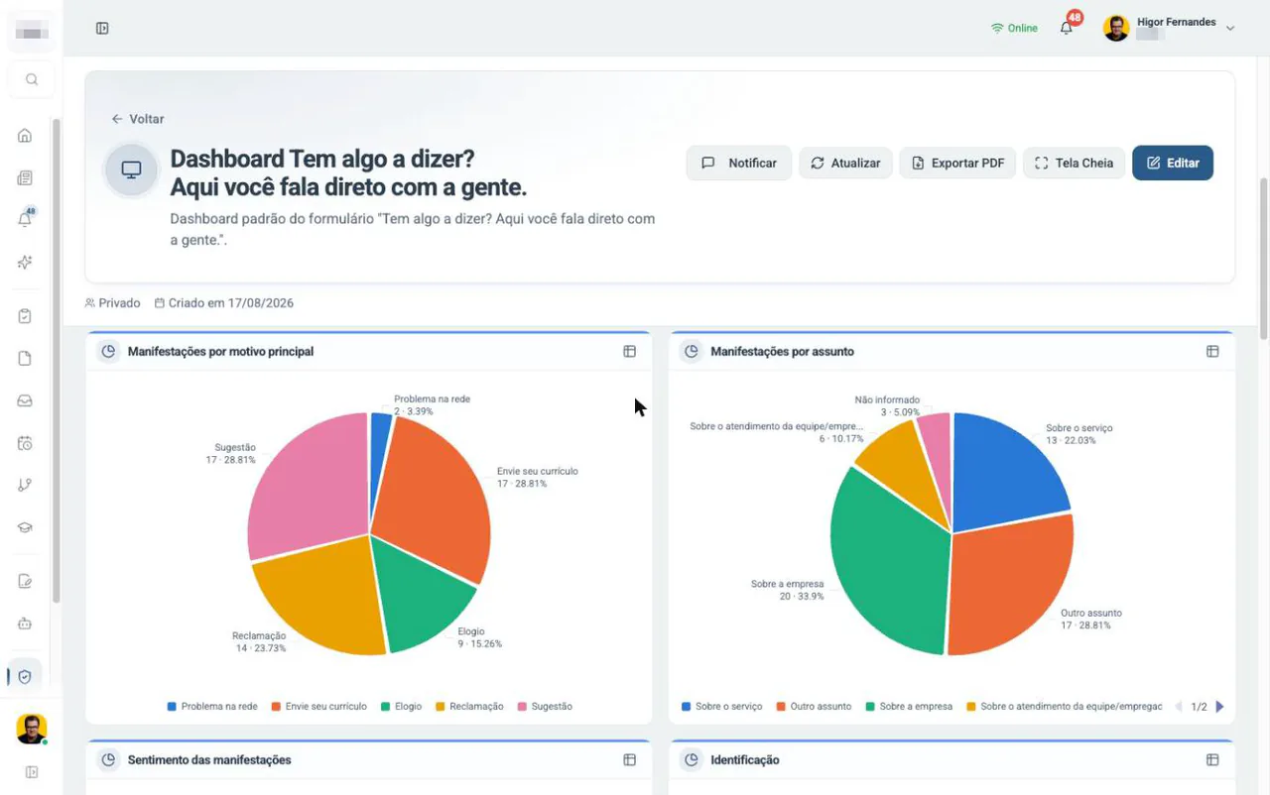Go to next legend page arrow

1219,707
